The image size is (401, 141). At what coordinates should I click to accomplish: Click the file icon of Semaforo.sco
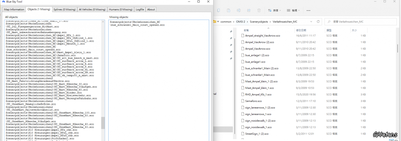[x=243, y=101]
